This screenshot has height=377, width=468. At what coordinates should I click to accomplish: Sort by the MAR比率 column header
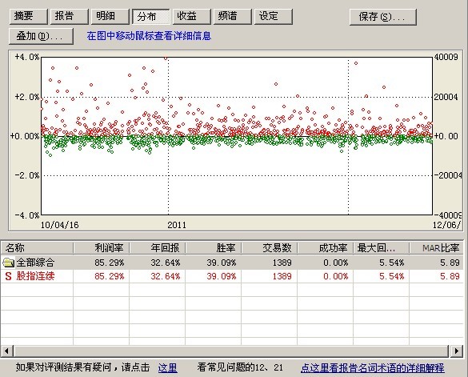tap(437, 247)
